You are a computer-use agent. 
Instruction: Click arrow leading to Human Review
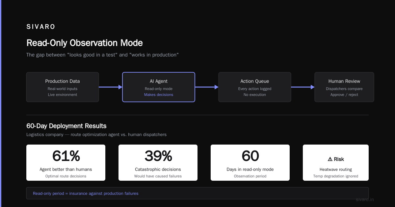point(303,87)
